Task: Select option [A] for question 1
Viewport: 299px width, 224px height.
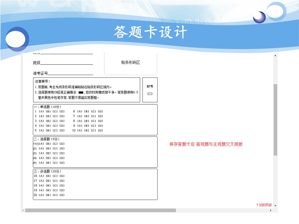Action: 41,111
